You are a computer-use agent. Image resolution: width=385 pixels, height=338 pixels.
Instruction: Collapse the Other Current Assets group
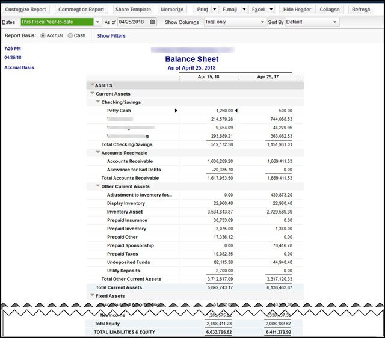tap(98, 186)
